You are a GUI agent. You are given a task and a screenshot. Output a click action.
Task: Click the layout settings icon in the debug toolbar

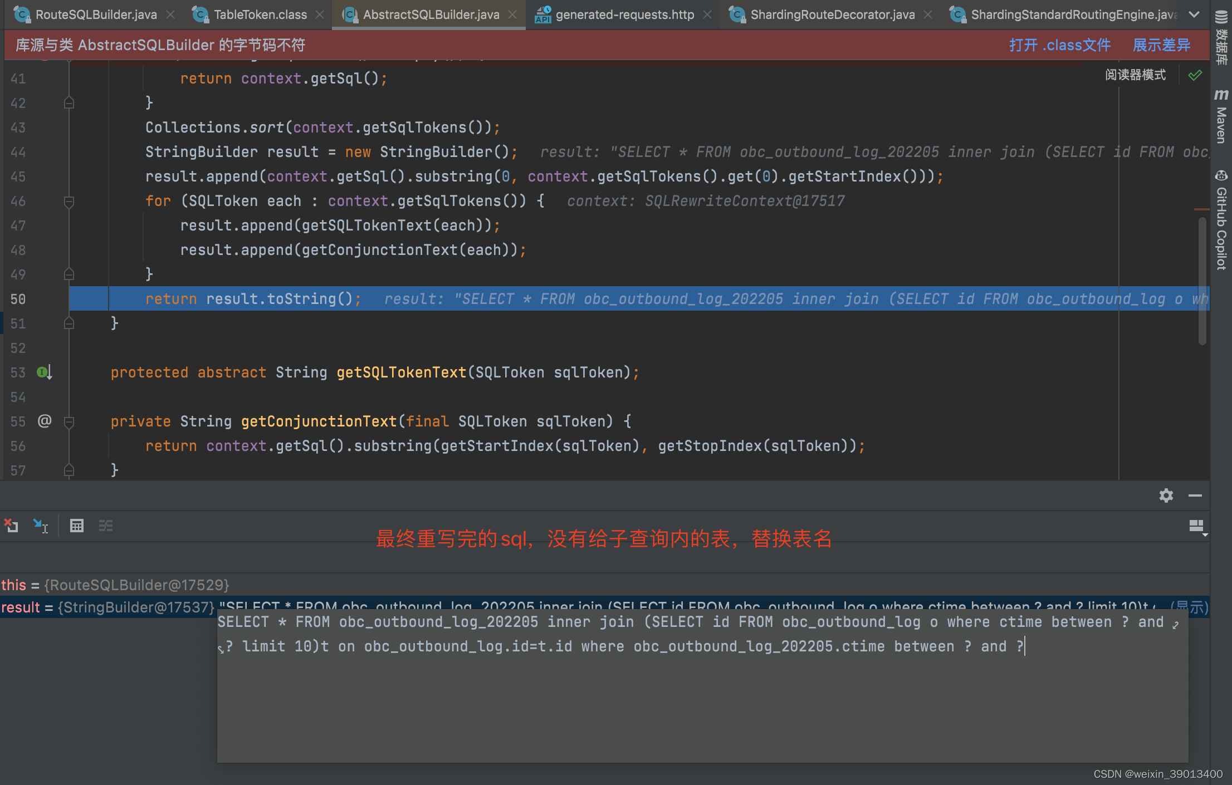1196,526
